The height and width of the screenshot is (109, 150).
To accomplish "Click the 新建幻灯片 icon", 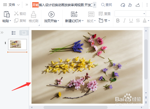I will coord(74,14).
